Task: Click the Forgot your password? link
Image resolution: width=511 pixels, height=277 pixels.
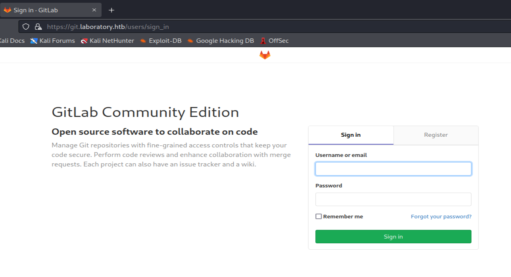Action: [x=441, y=216]
